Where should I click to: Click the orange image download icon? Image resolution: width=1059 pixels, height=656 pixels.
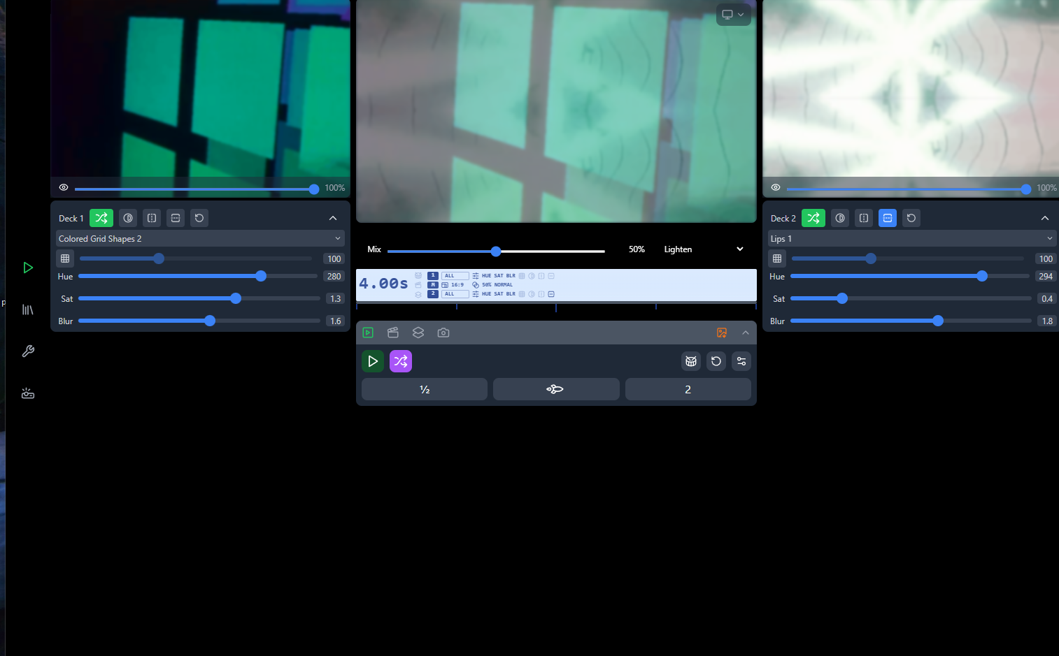click(x=722, y=333)
